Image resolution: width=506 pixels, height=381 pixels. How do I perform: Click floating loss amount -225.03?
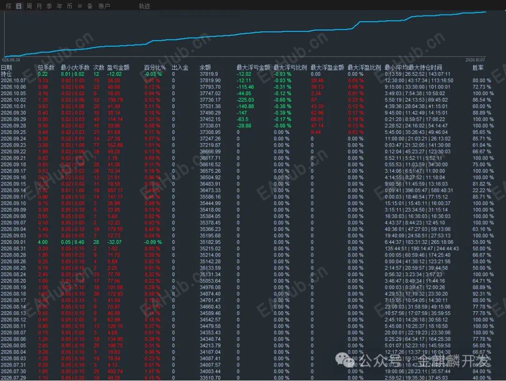click(x=245, y=100)
